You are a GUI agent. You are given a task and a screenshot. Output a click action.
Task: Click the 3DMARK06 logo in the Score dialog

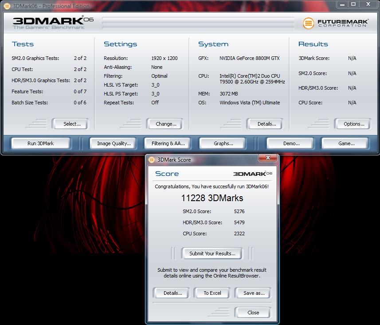click(x=253, y=174)
